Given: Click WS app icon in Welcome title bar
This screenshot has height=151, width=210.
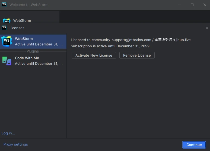Looking at the screenshot, I should (x=4, y=5).
